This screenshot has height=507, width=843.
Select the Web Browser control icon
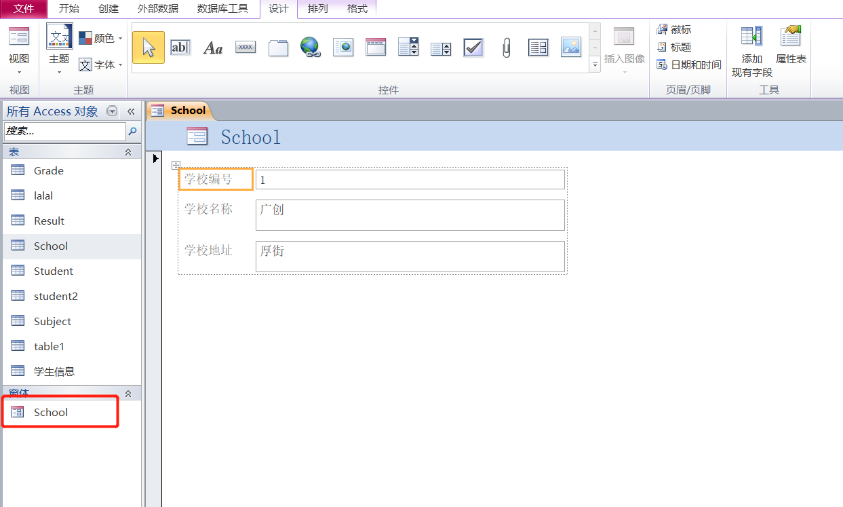[x=343, y=48]
